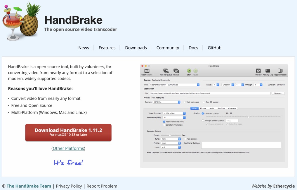Select the Constant Quality radio button

(203, 114)
